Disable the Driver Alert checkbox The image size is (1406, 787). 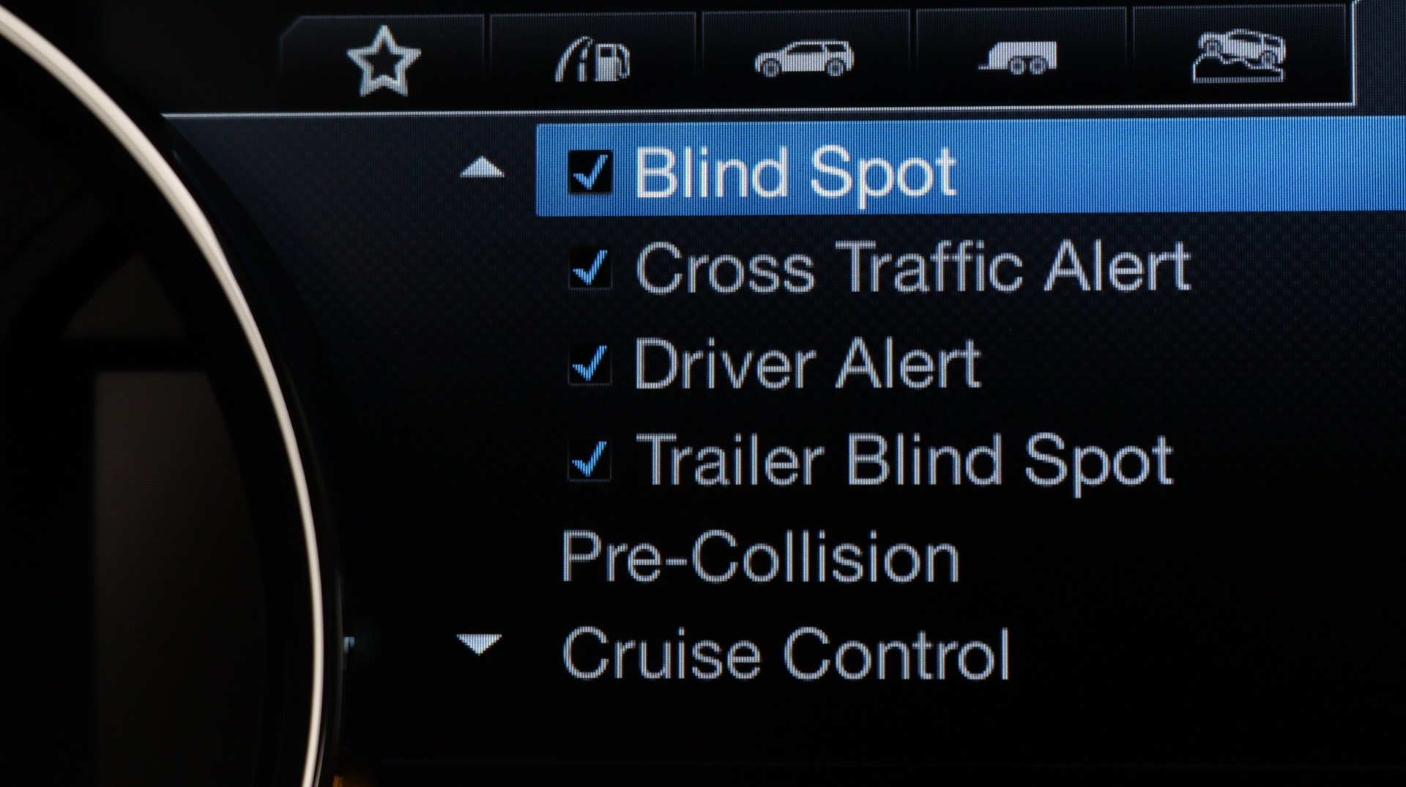pyautogui.click(x=590, y=364)
